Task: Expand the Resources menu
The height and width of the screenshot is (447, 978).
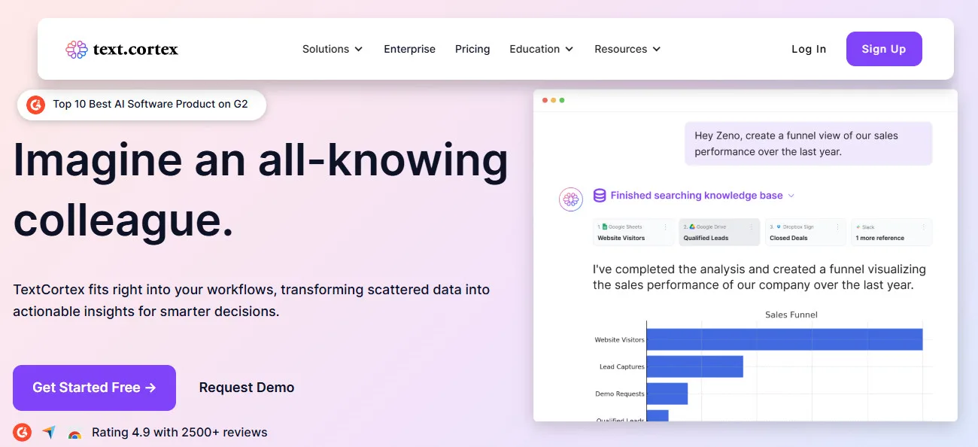Action: pyautogui.click(x=627, y=49)
